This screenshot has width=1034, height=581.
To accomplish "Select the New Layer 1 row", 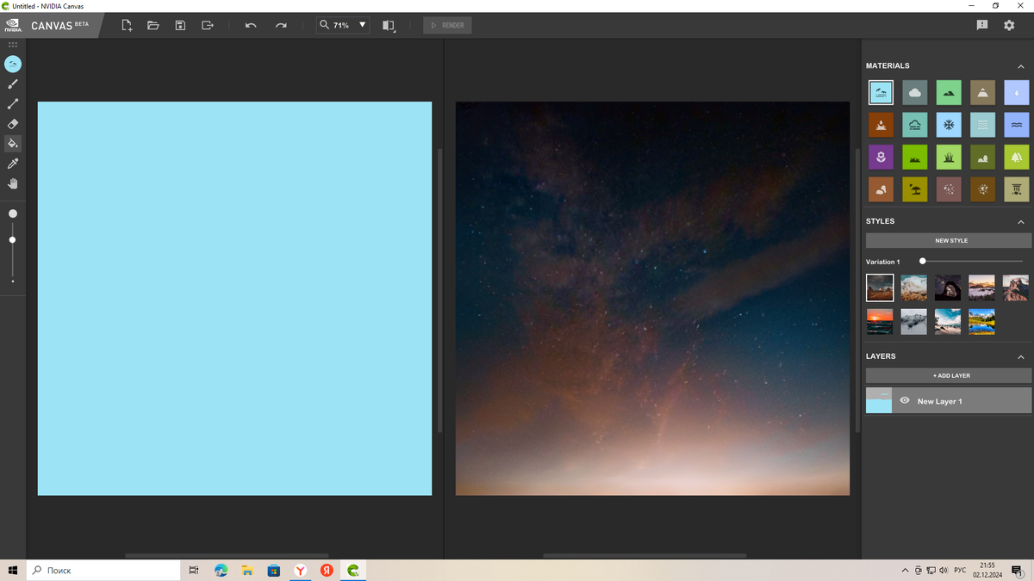I will (x=949, y=400).
